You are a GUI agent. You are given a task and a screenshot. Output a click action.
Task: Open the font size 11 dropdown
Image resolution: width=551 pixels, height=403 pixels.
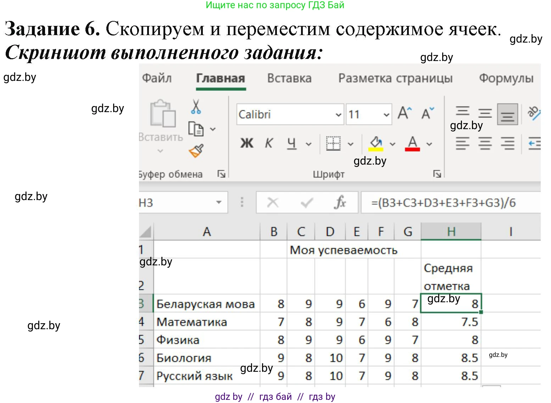click(386, 114)
